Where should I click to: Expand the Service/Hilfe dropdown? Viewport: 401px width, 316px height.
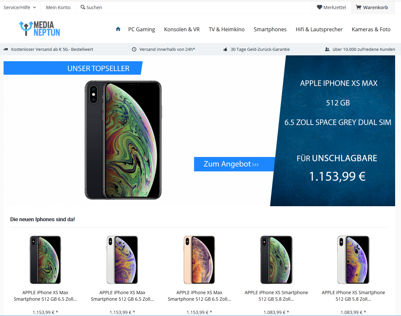[x=20, y=7]
